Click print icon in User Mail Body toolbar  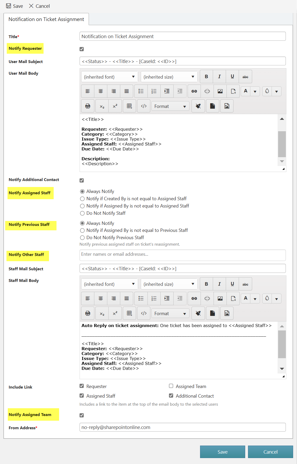point(88,106)
